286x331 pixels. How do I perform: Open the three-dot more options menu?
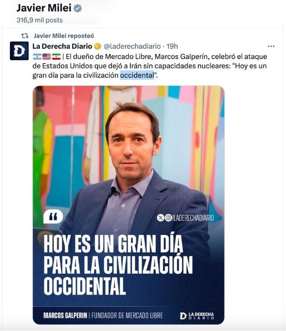pyautogui.click(x=271, y=46)
